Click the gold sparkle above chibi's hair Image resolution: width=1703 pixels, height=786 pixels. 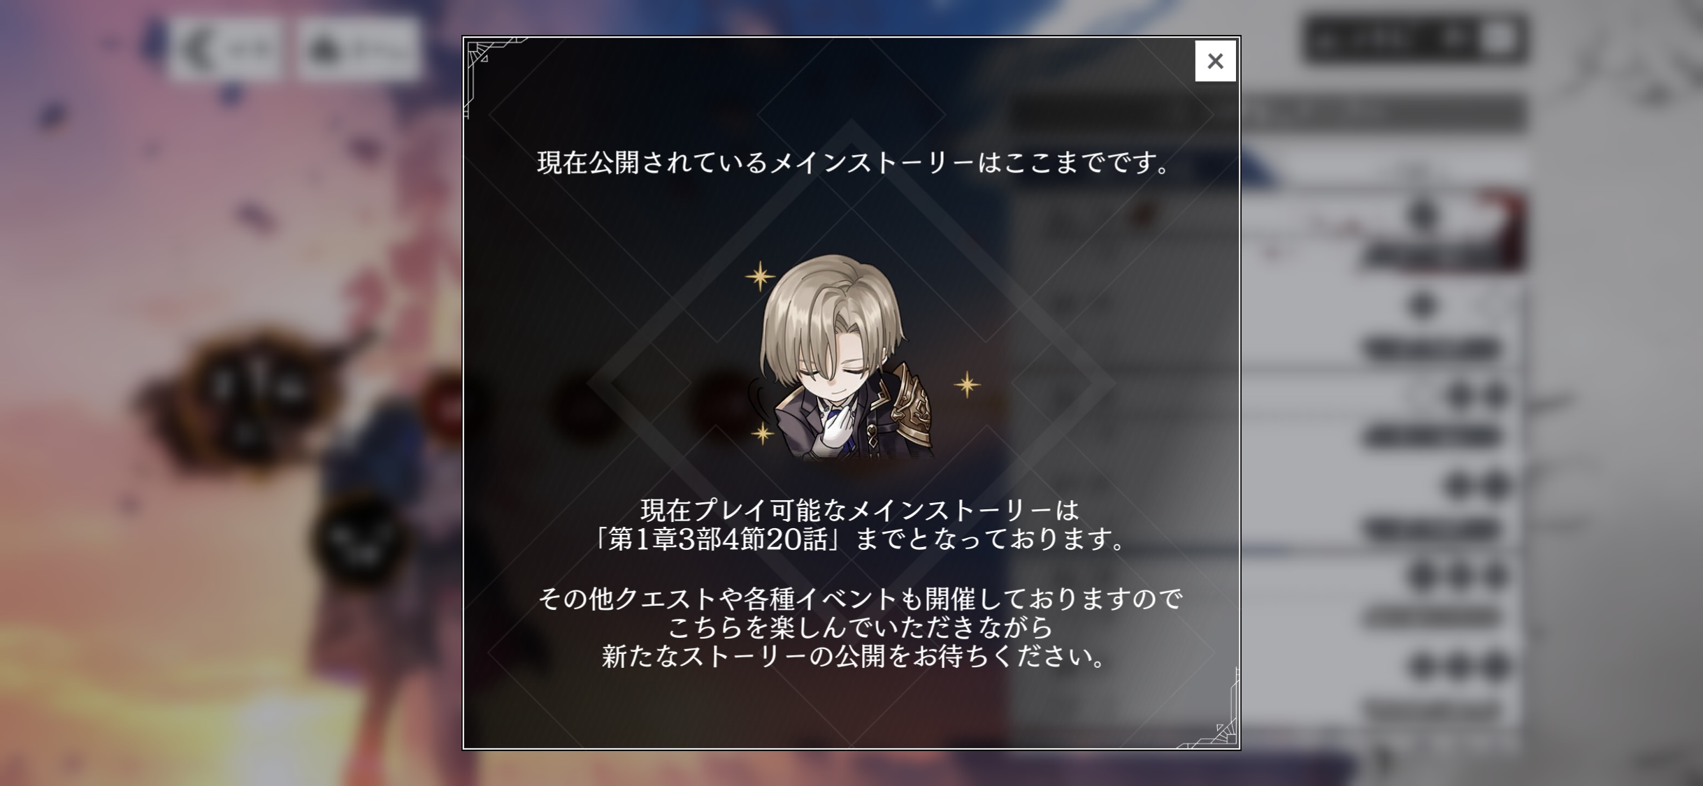coord(760,277)
